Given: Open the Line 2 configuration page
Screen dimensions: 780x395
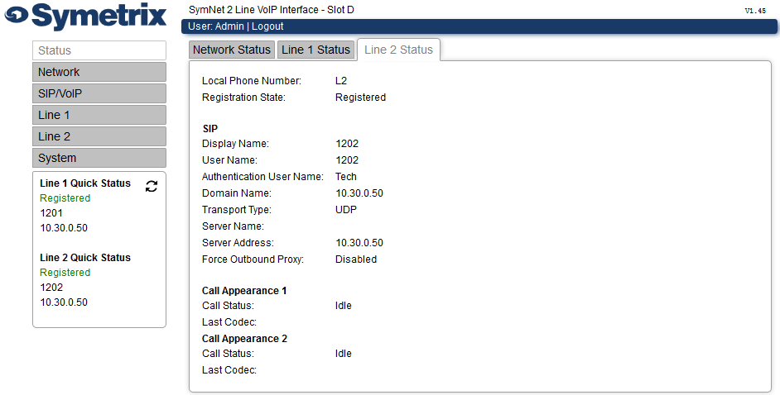Looking at the screenshot, I should click(x=99, y=136).
